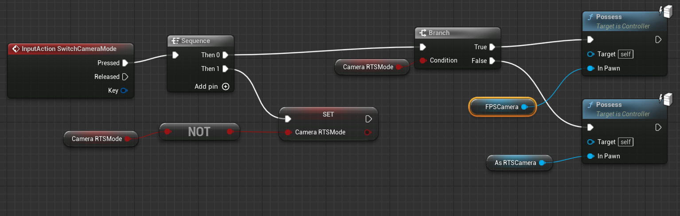Click the Branch node input exec pin
Viewport: 680px width, 216px height.
[x=423, y=47]
